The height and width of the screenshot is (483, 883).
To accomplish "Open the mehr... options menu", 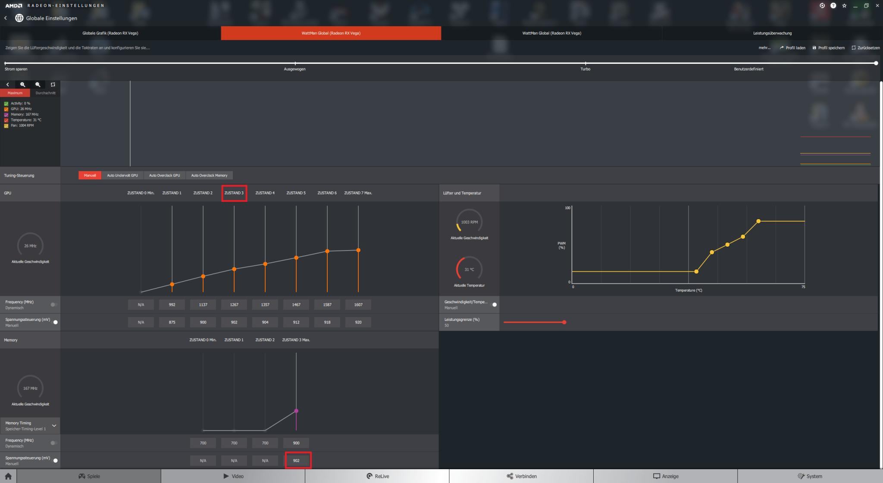I will (x=764, y=48).
